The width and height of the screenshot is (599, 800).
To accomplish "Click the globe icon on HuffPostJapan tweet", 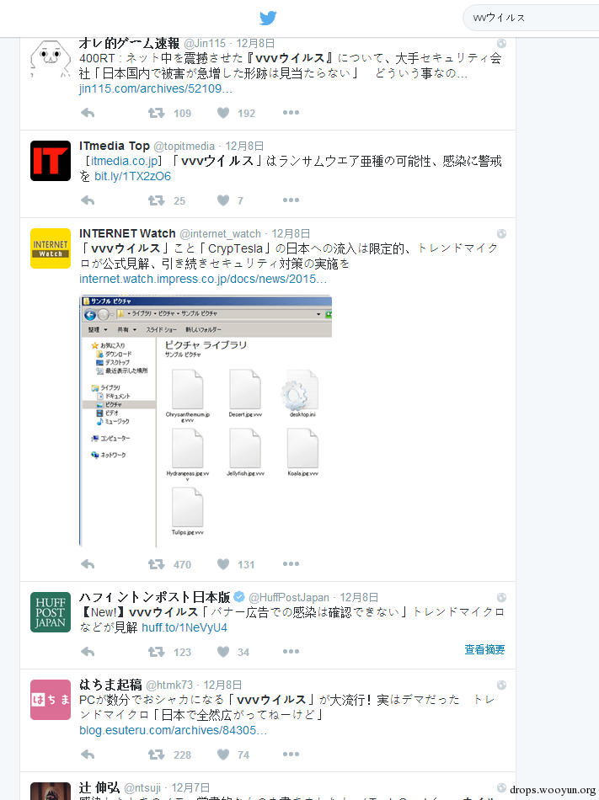I will point(501,597).
